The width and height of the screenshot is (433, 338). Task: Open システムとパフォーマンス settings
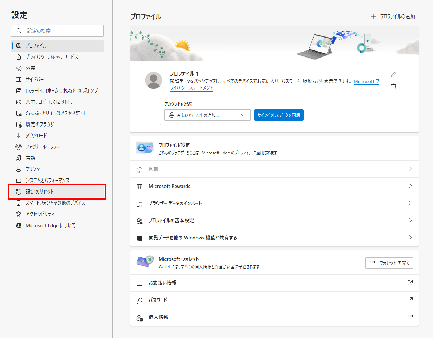coord(58,181)
